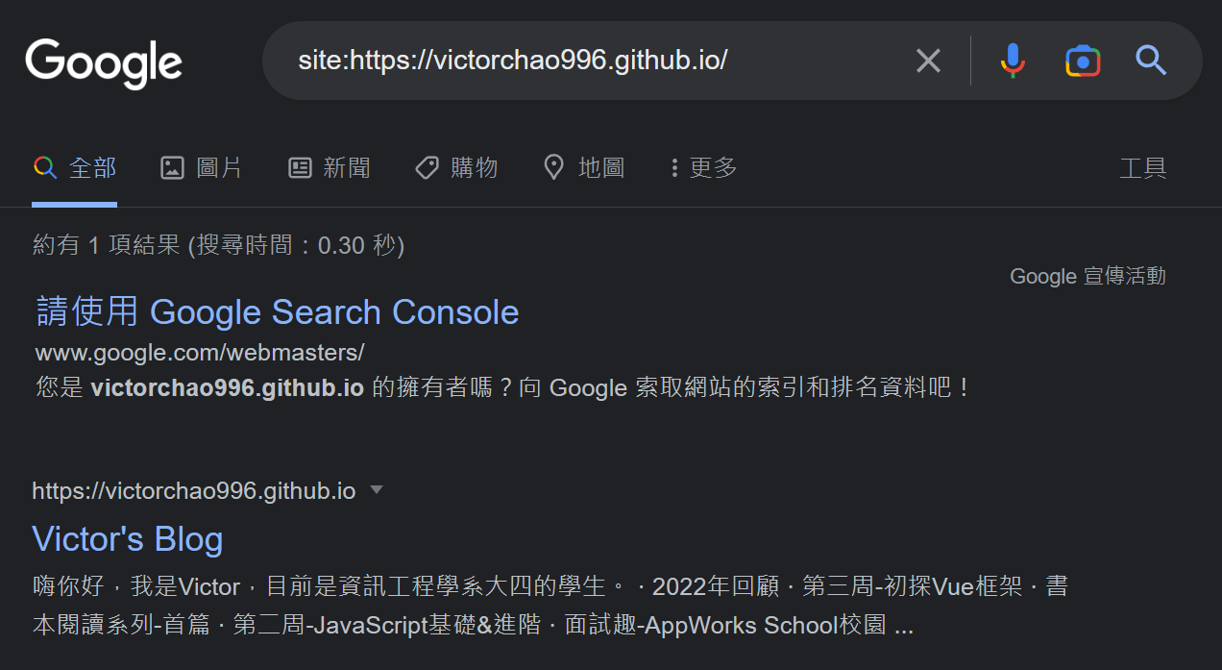The image size is (1222, 670).
Task: Open Google Lens camera search
Action: [1083, 61]
